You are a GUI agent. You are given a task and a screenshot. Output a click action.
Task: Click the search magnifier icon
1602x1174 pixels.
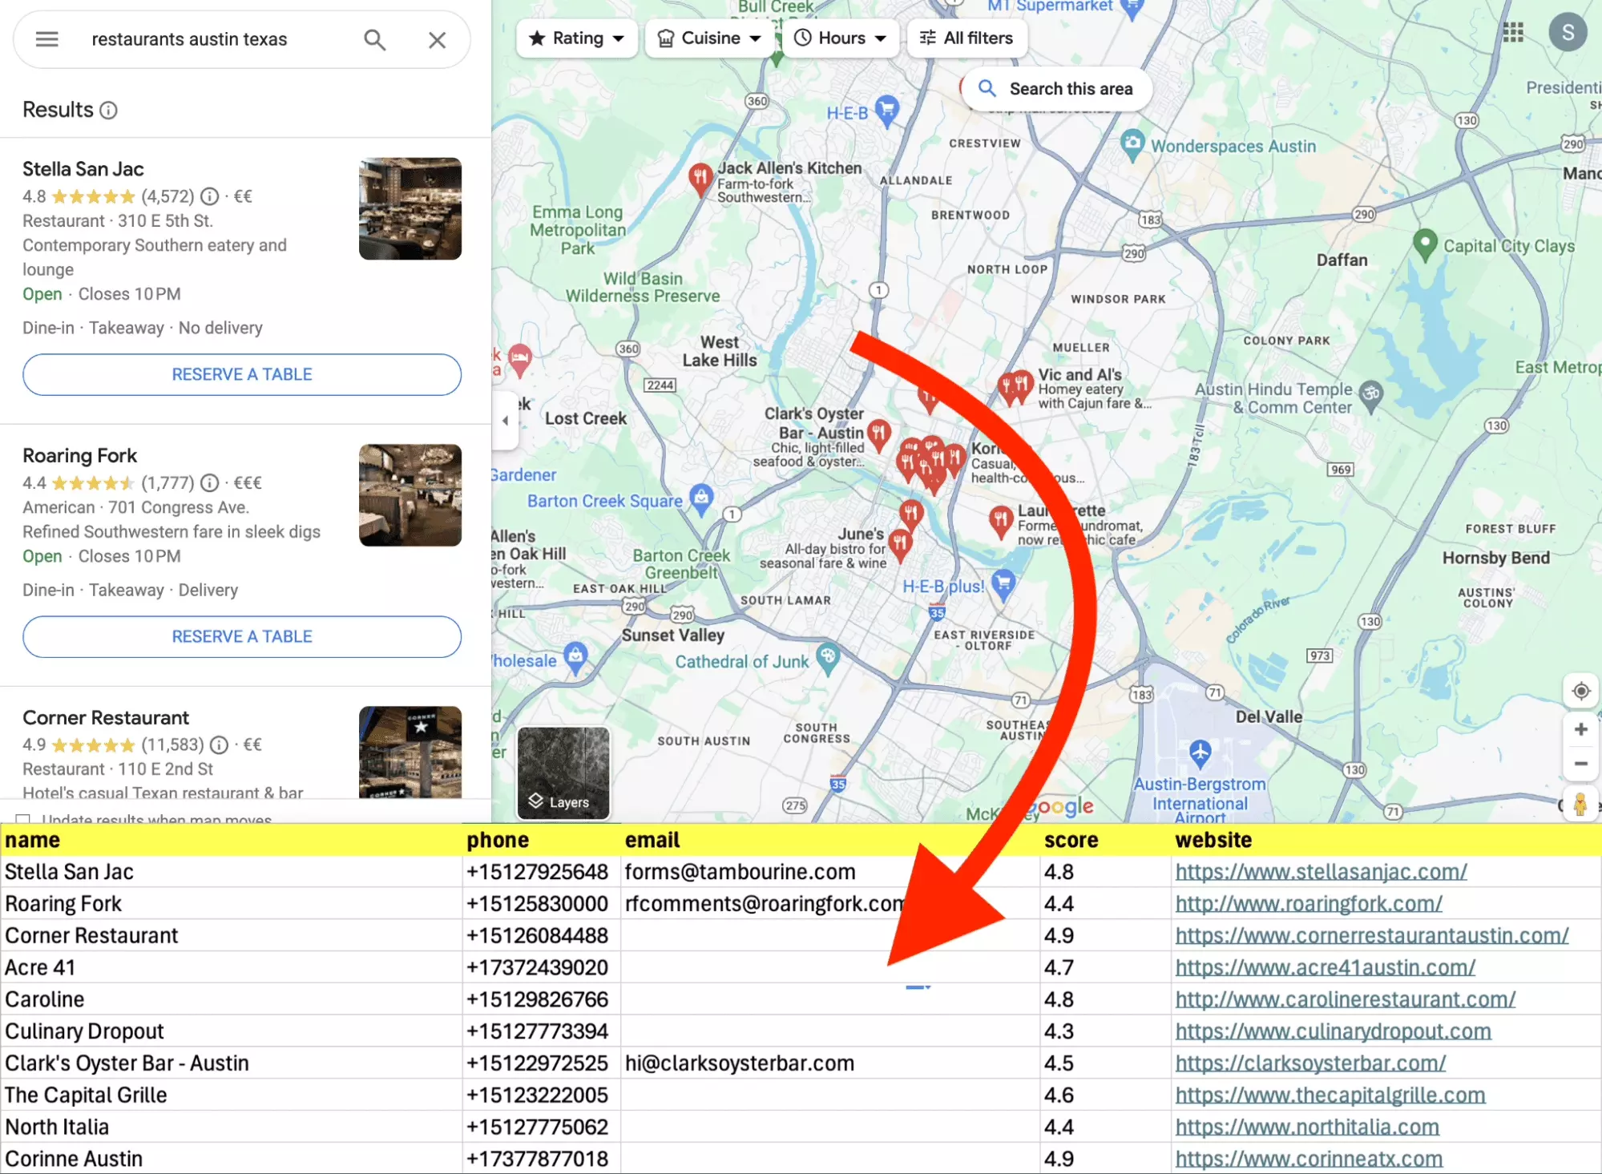(x=374, y=38)
